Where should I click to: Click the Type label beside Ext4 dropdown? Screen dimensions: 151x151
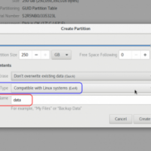(x=4, y=88)
